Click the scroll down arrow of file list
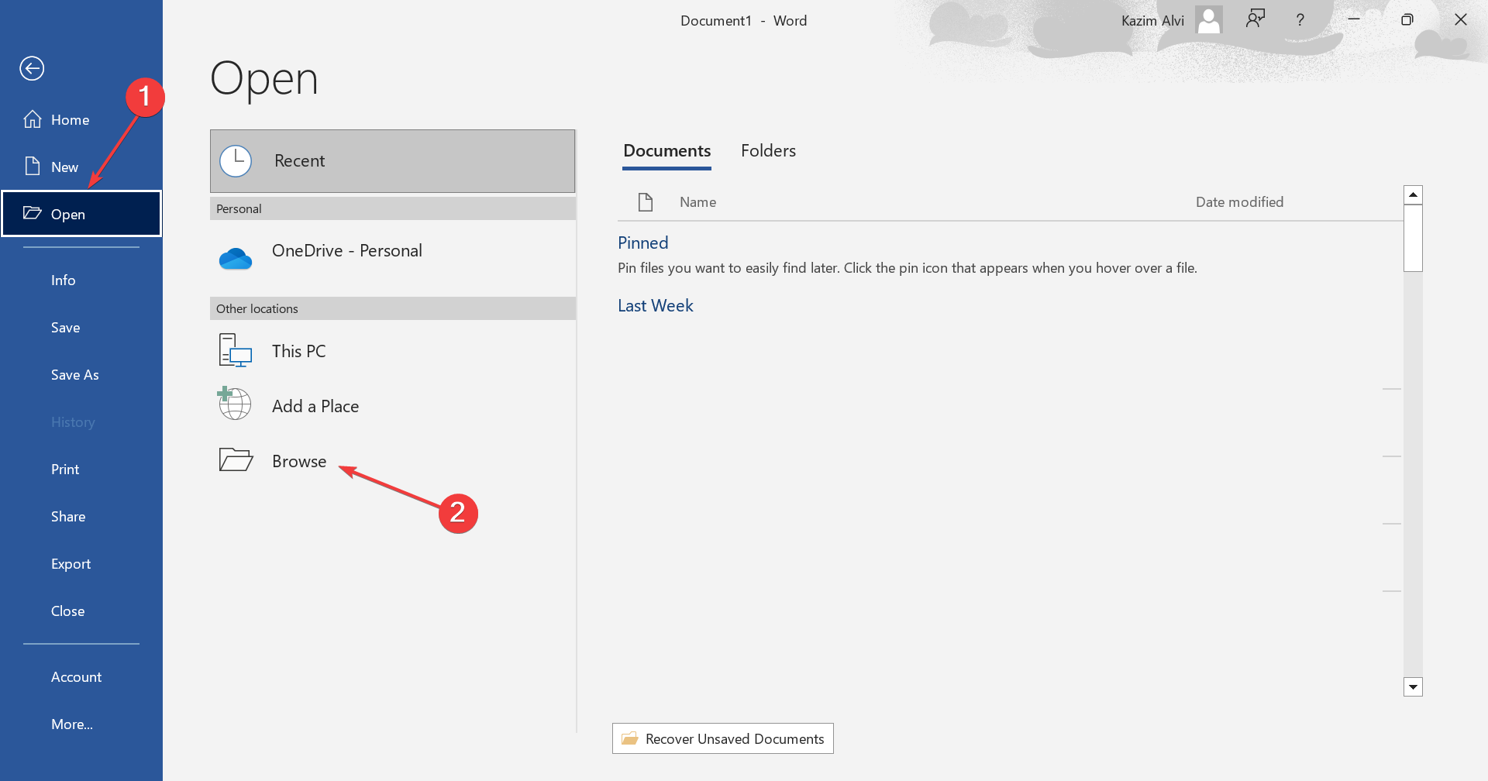Screen dimensions: 1488x781 click(x=1413, y=686)
